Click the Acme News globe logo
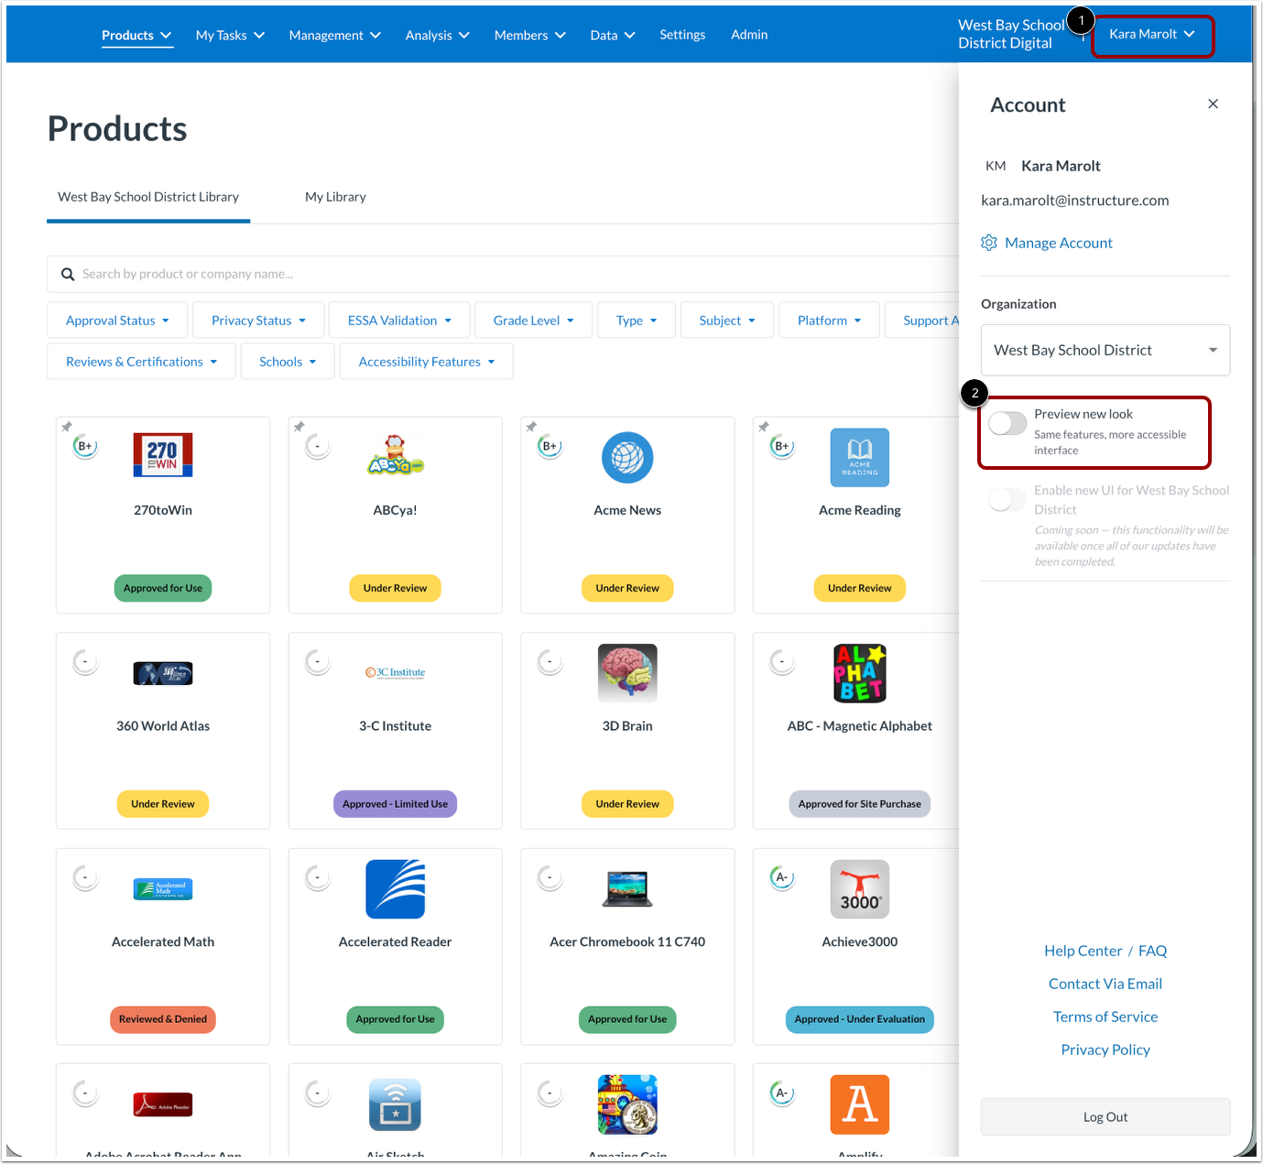Screen dimensions: 1263x1164 pos(627,458)
